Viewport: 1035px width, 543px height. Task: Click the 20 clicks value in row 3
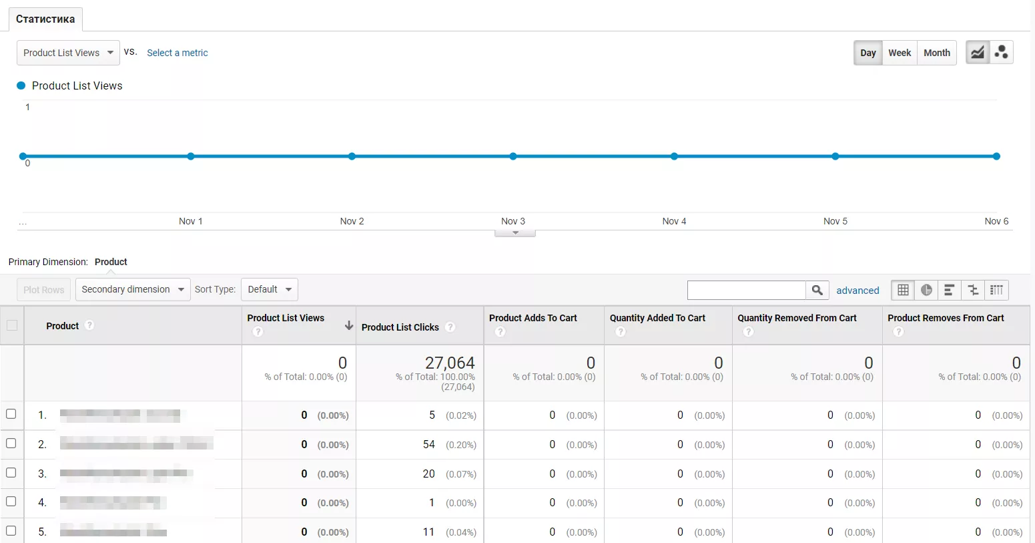pyautogui.click(x=429, y=474)
